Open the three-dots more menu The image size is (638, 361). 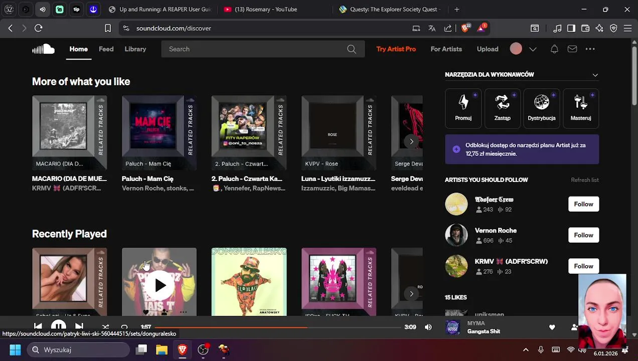coord(590,49)
